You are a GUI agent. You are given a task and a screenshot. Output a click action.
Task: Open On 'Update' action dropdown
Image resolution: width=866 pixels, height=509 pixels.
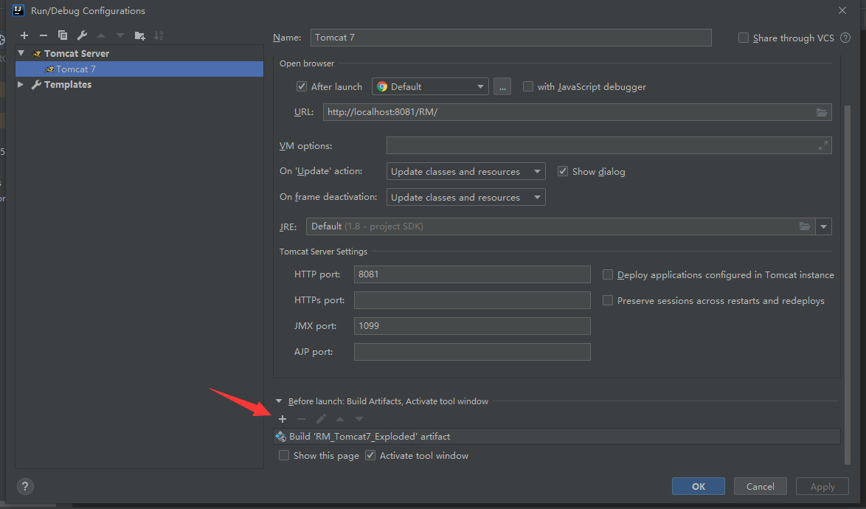point(465,171)
